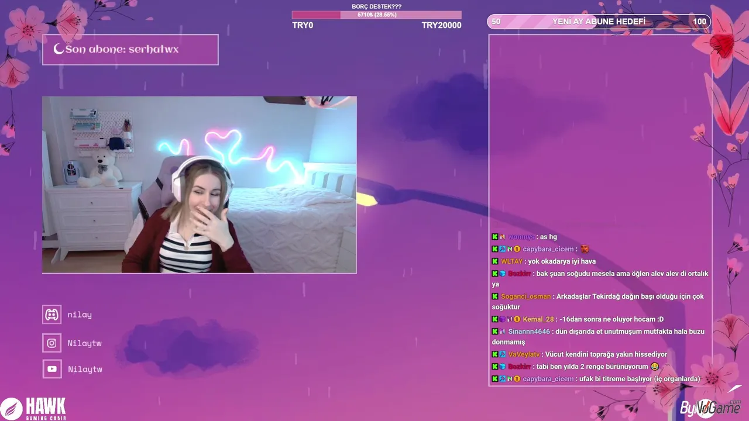Viewport: 749px width, 421px height.
Task: Click the gold coin badge beside Kemal_28
Action: click(x=517, y=319)
